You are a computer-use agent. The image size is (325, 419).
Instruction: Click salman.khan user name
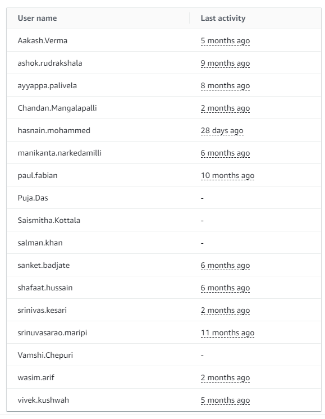[x=40, y=243]
